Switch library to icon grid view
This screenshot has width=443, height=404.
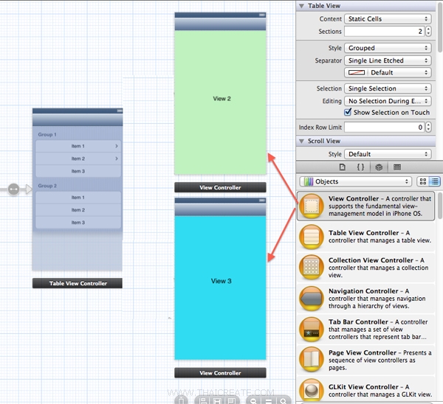tap(422, 181)
